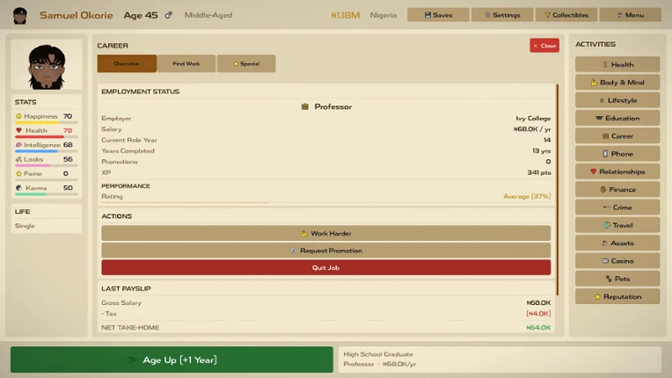Open the Finance activity

click(x=617, y=189)
